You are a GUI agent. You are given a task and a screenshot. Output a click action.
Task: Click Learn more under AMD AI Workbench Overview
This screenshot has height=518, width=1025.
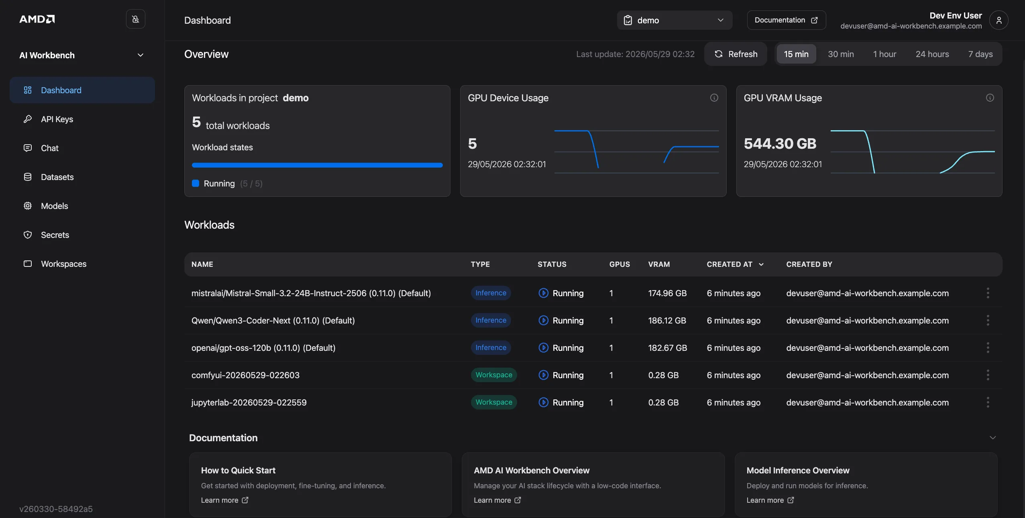pyautogui.click(x=497, y=500)
